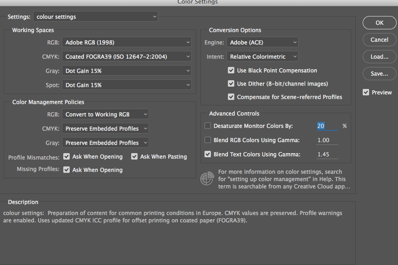398x265 pixels.
Task: Click the Load... button
Action: (x=379, y=57)
